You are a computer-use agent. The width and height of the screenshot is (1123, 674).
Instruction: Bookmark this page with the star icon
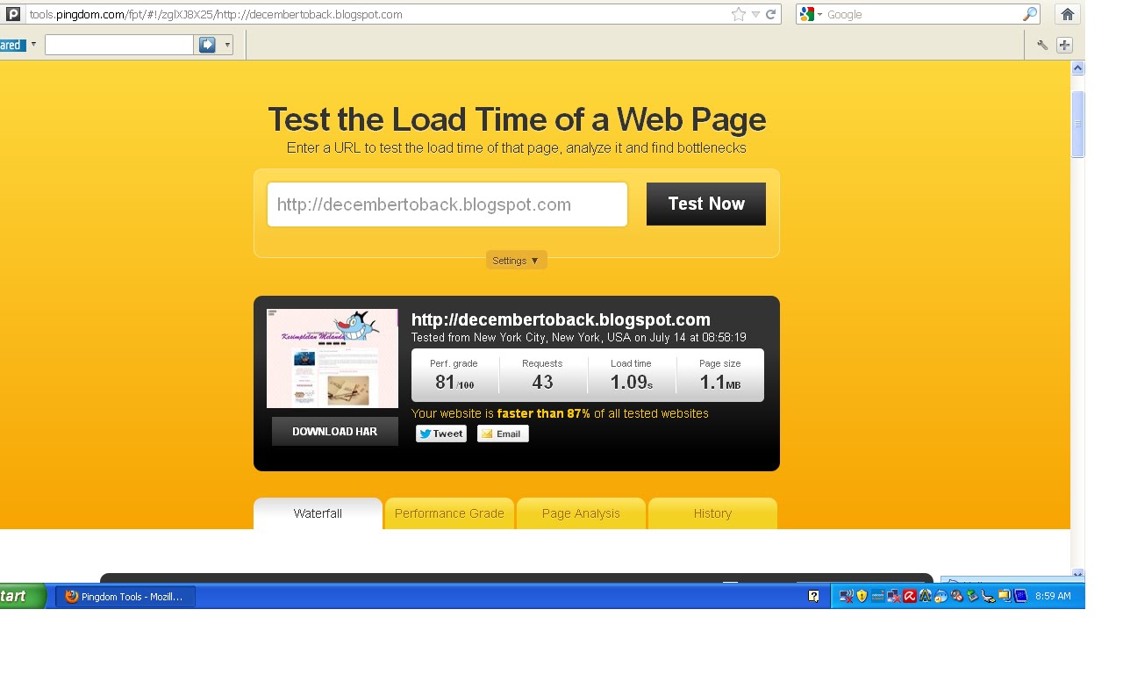coord(739,14)
